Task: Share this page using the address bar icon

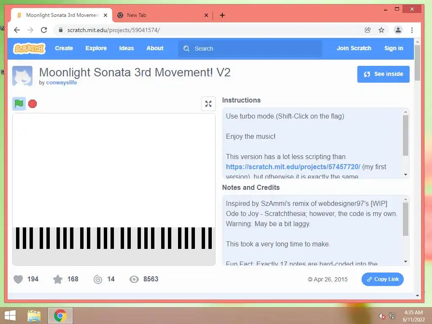Action: coord(368,30)
